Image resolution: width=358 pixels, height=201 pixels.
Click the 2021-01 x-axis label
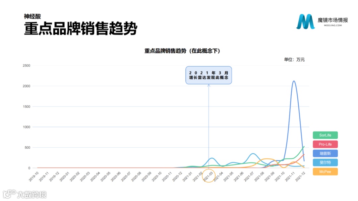[x=187, y=176]
